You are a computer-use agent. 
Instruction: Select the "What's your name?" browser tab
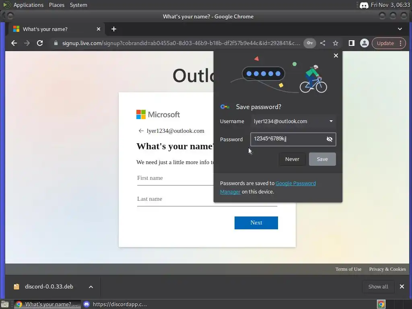point(56,29)
